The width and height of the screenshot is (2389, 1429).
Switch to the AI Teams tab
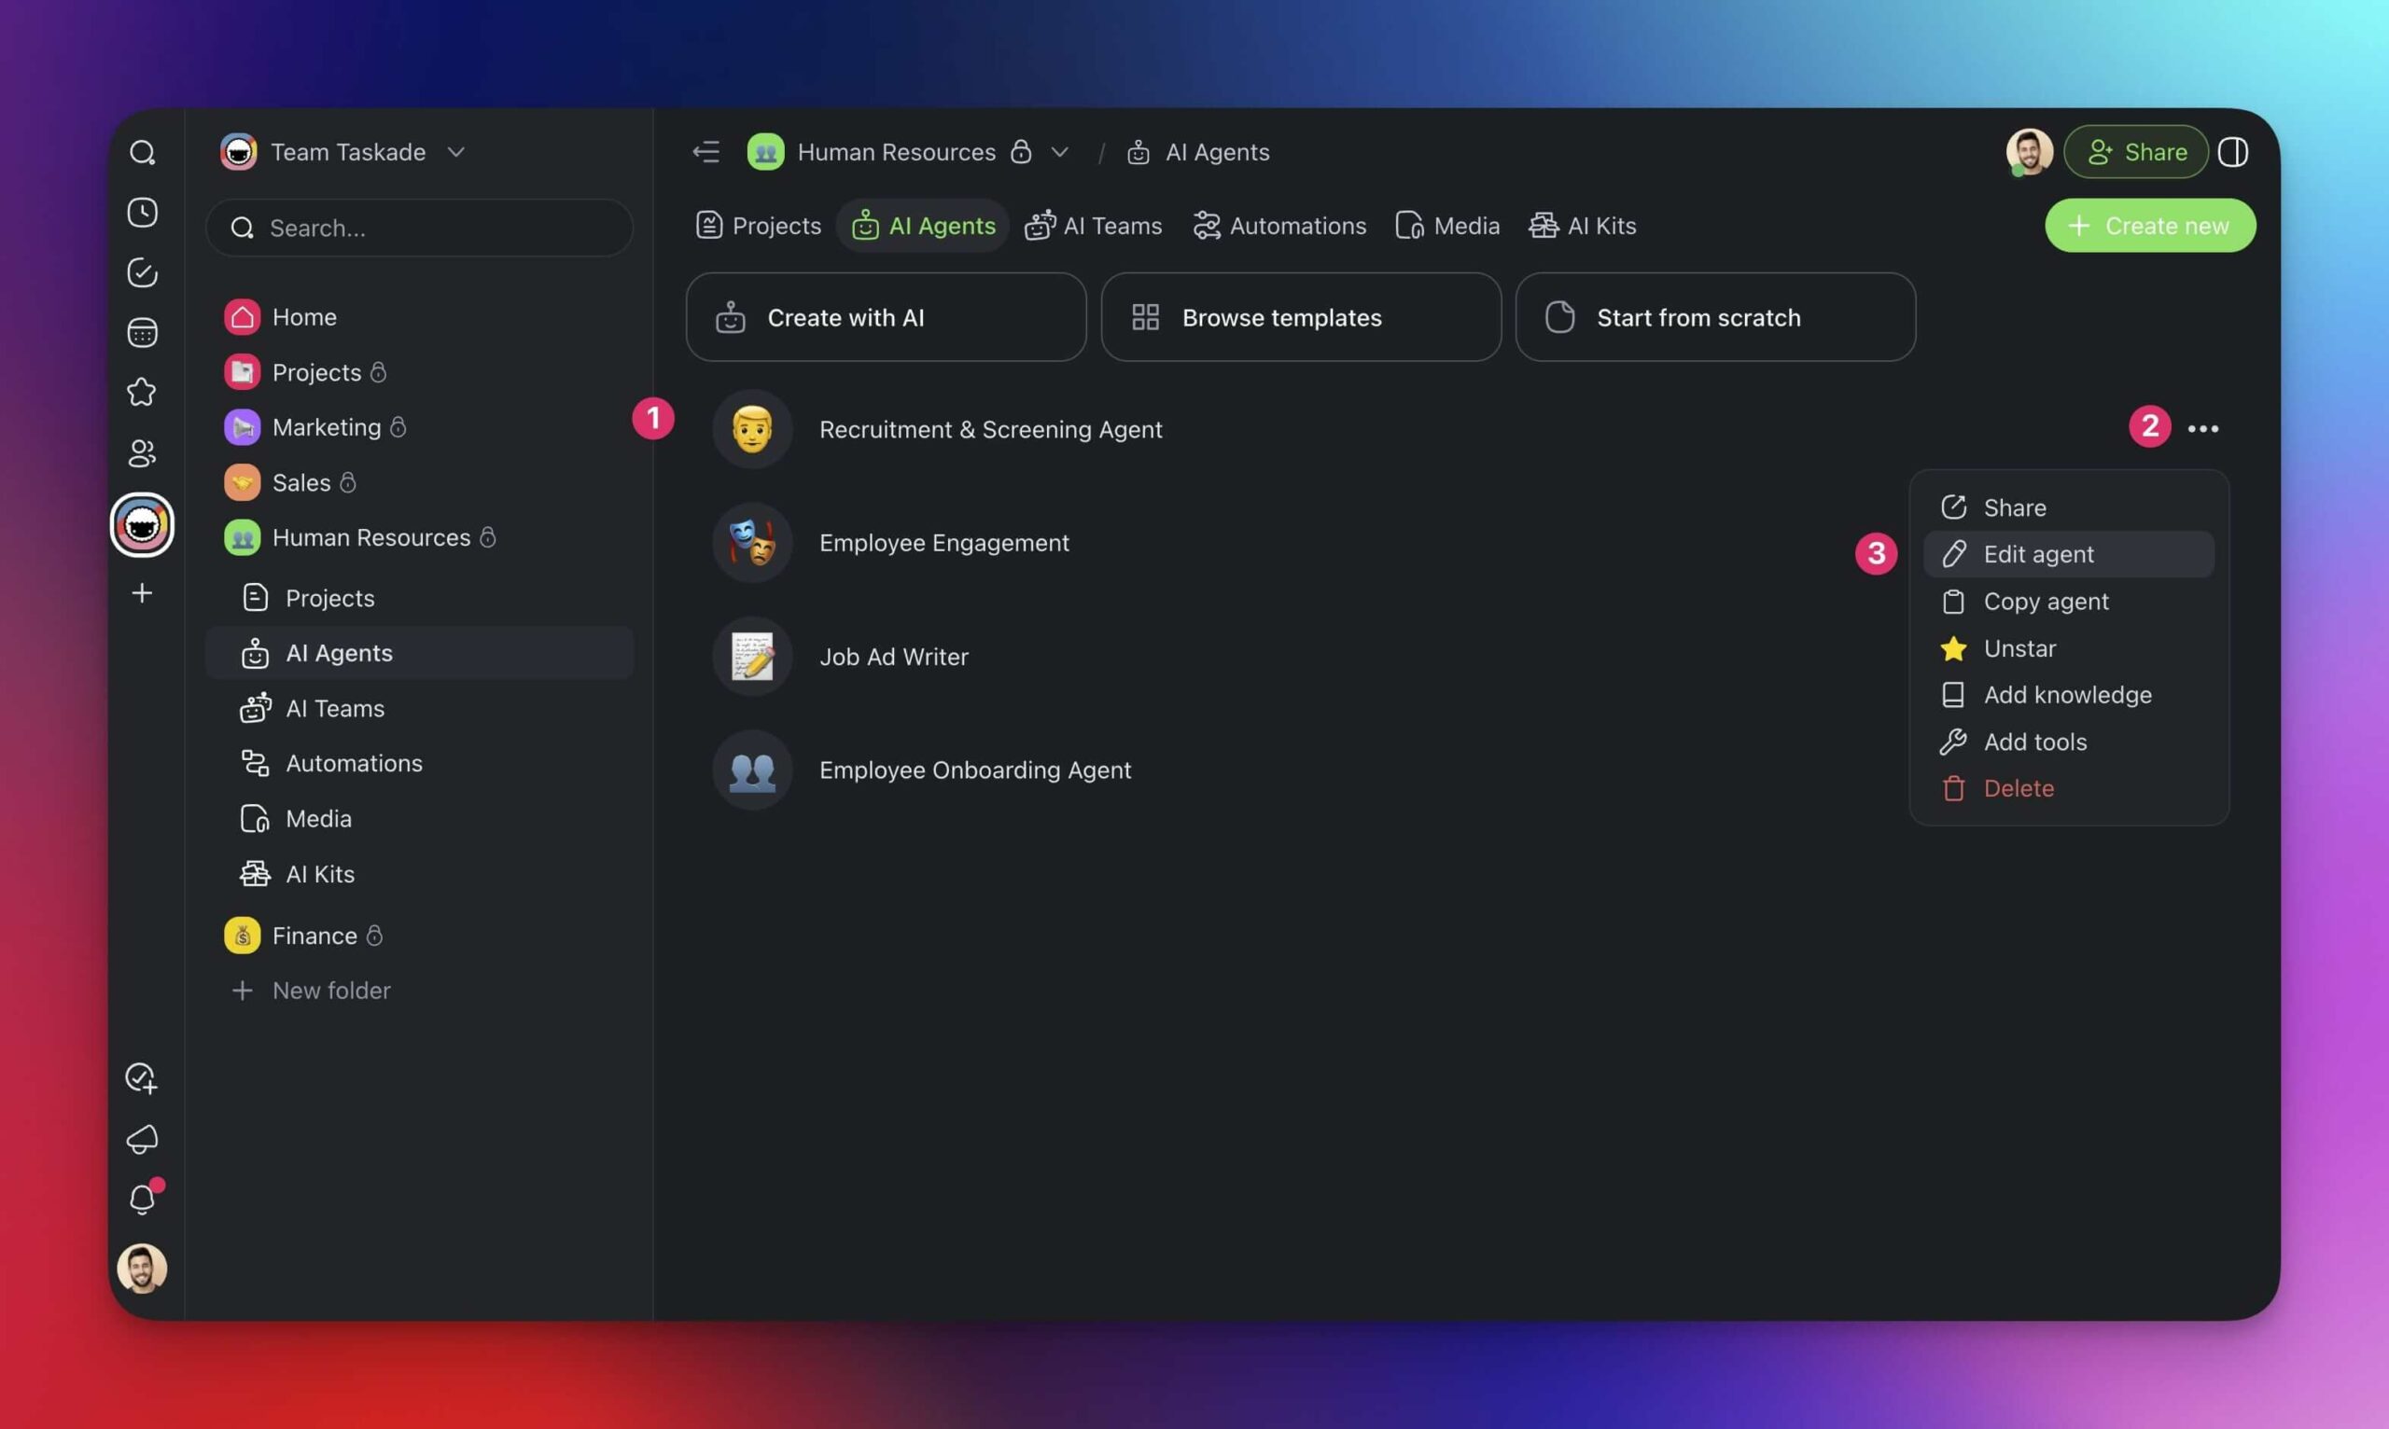click(x=1111, y=225)
